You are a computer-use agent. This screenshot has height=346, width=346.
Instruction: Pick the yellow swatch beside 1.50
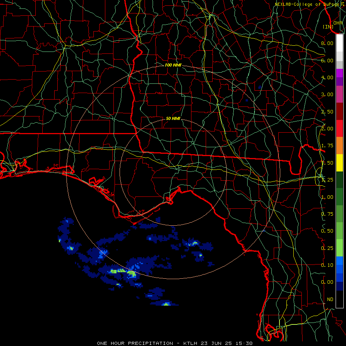[x=339, y=163]
